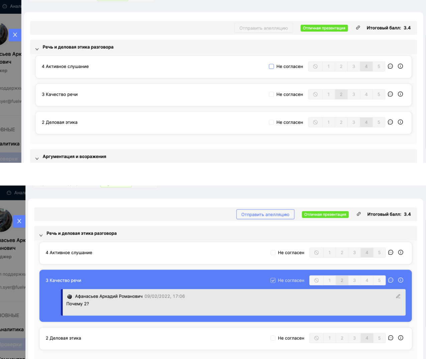Click info icon in highlighted Качество речи row
426x359 pixels.
[x=401, y=280]
